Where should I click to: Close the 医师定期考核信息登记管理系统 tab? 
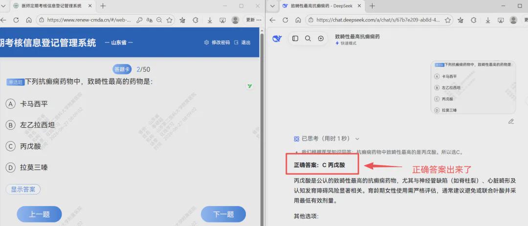(x=89, y=6)
